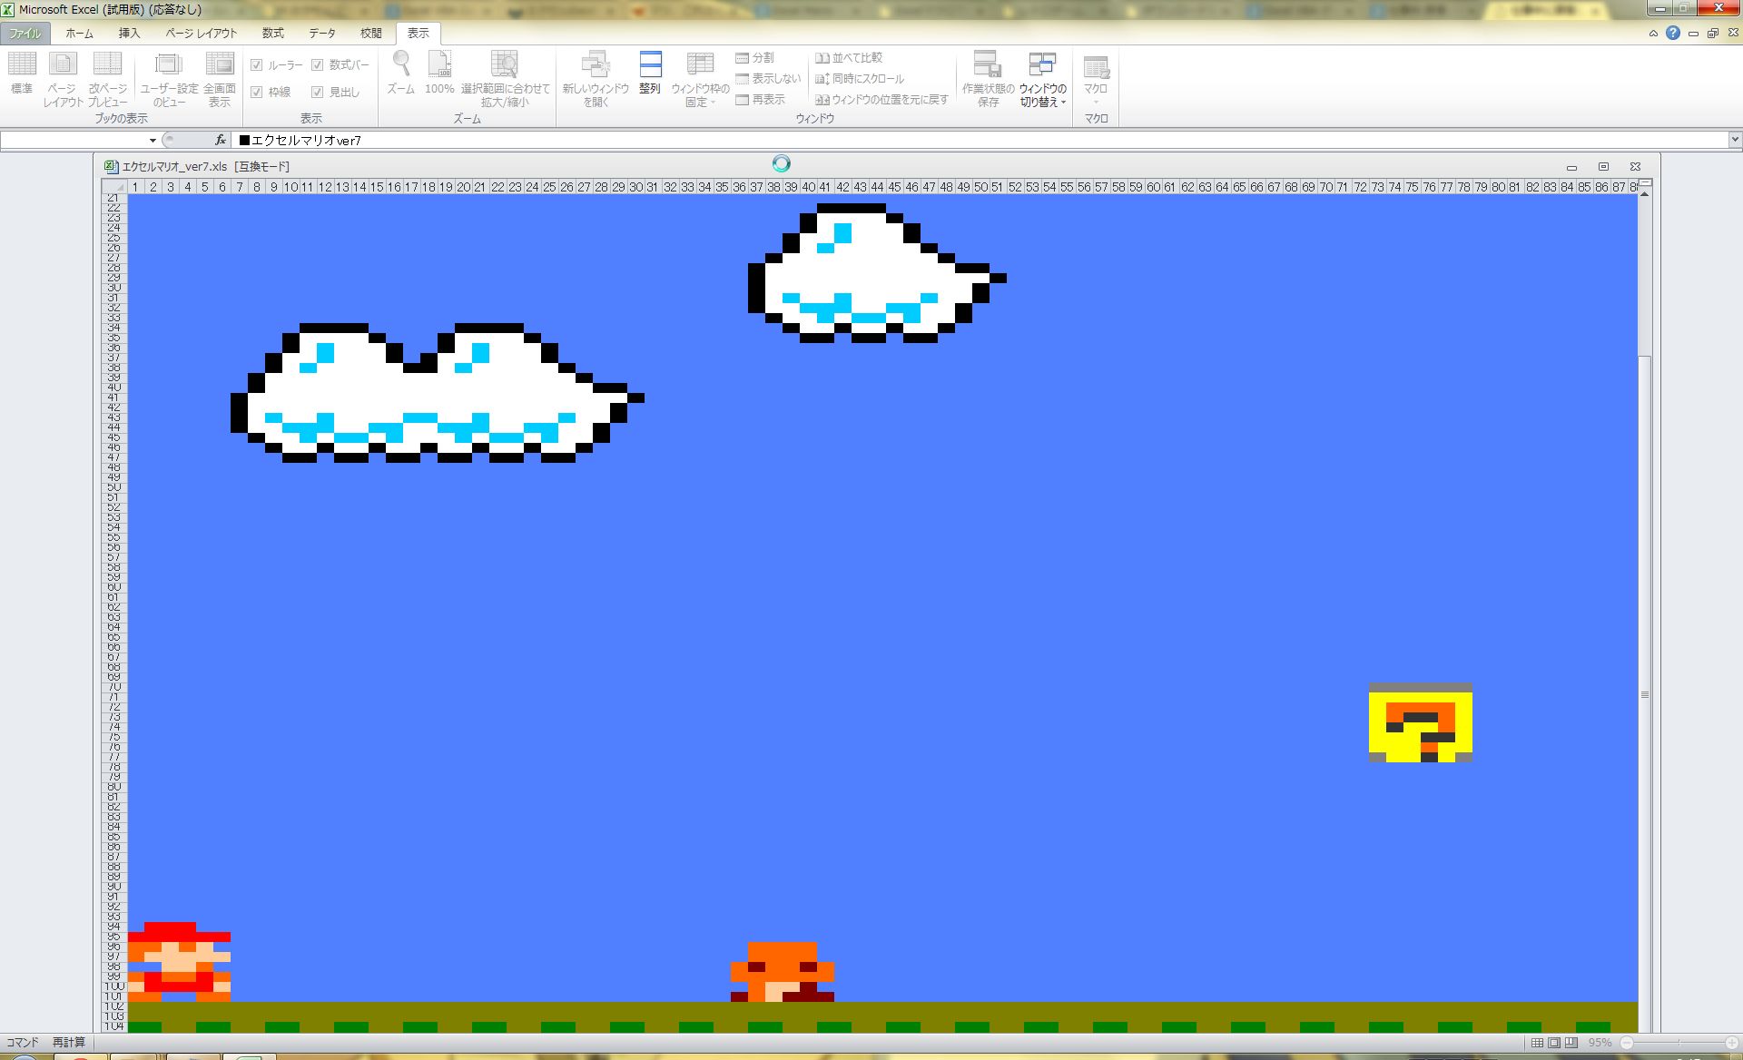Switch to the 校閲 tab
The width and height of the screenshot is (1743, 1060).
coord(371,33)
